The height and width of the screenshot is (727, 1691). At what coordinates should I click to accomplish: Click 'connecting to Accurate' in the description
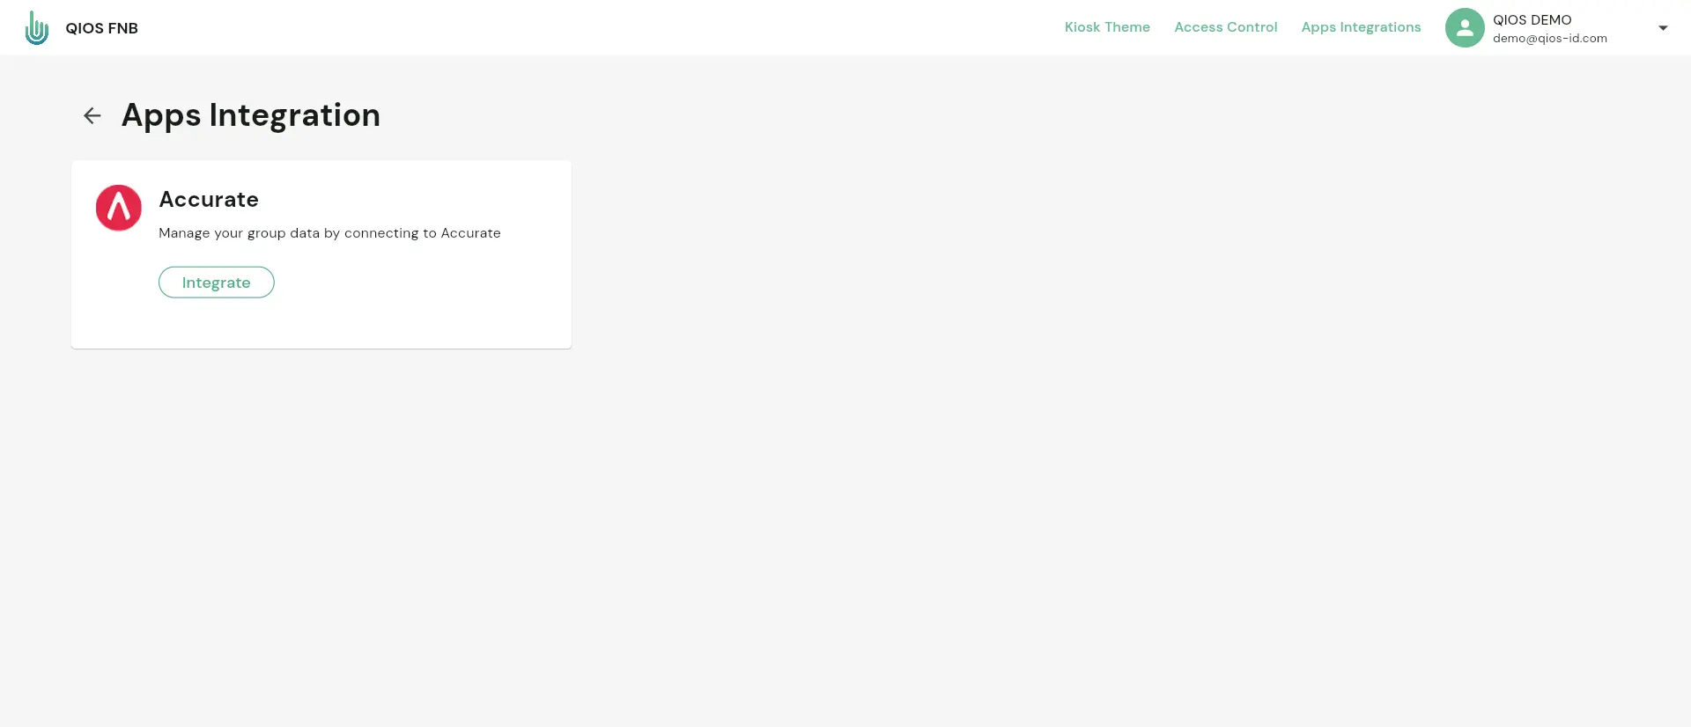pyautogui.click(x=423, y=233)
